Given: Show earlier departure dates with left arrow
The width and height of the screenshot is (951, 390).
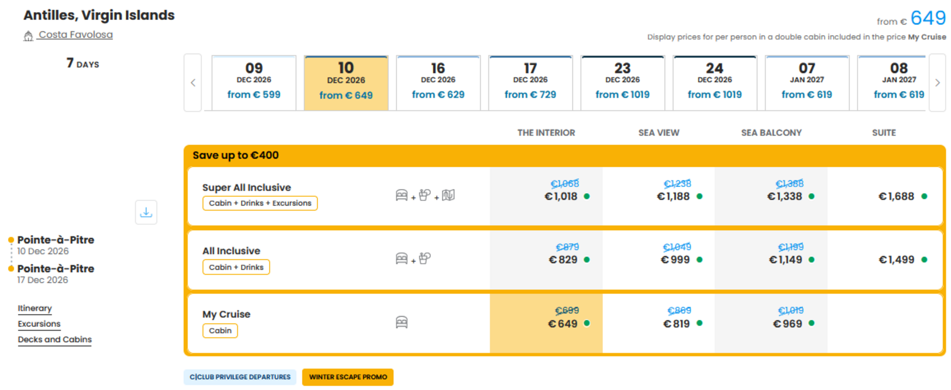Looking at the screenshot, I should click(x=193, y=83).
